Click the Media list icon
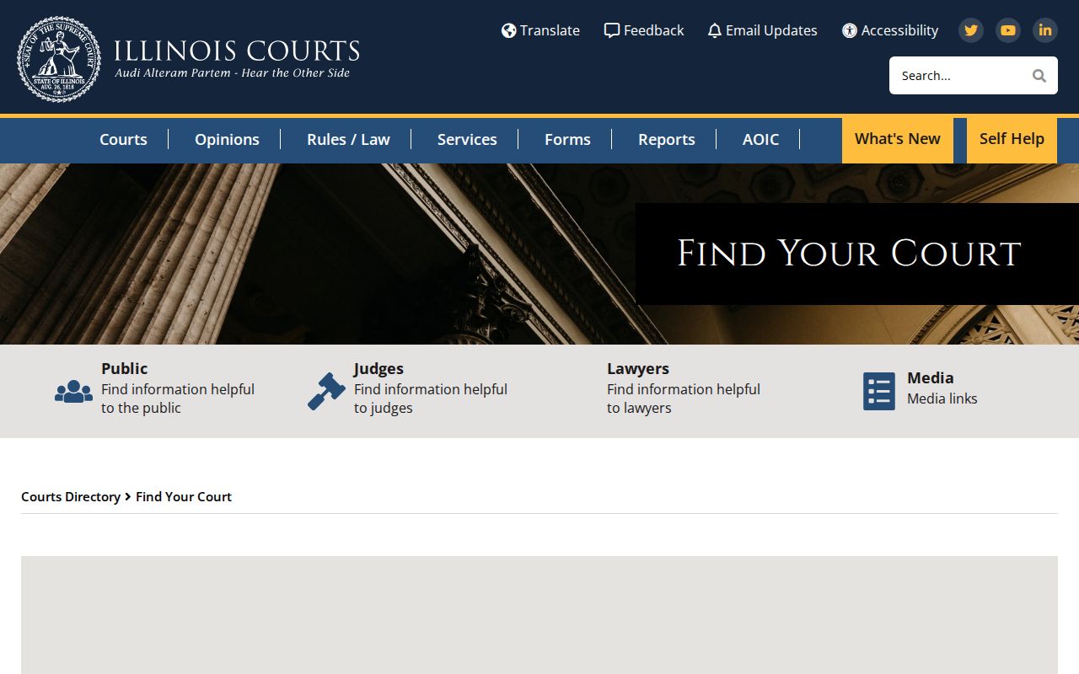This screenshot has width=1079, height=674. pos(879,391)
